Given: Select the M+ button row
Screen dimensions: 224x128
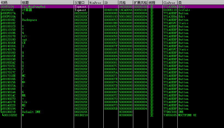Looking at the screenshot, I should 24,82.
